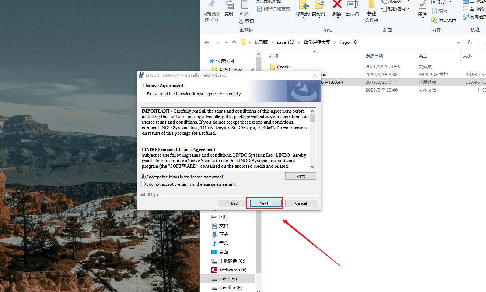Image resolution: width=486 pixels, height=292 pixels.
Task: Click the license text scrollbar down arrow
Action: pyautogui.click(x=313, y=167)
